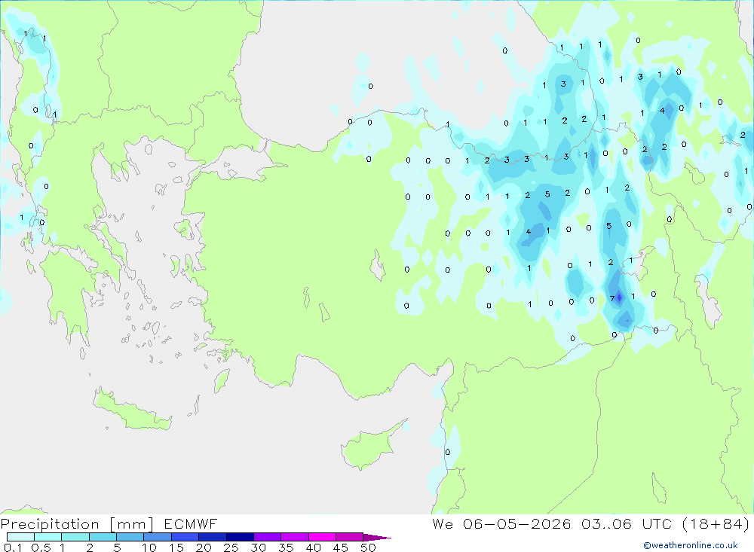Click the over-50 mm arrow tip of legend
The image size is (754, 552).
pos(377,538)
